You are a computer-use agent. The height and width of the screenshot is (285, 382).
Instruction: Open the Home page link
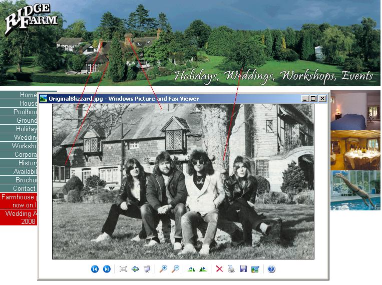pyautogui.click(x=28, y=95)
